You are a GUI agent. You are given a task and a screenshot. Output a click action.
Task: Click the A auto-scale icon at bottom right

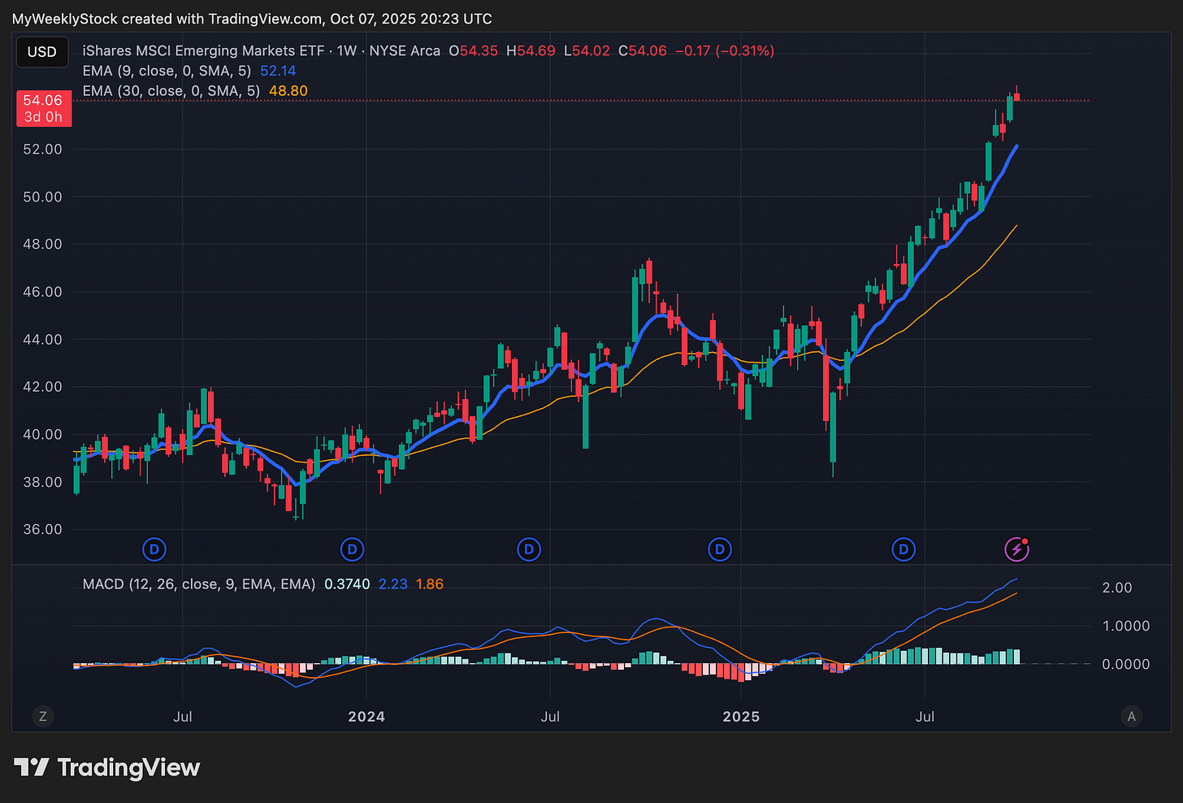(1131, 716)
